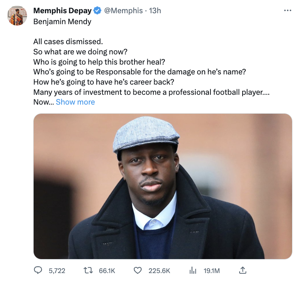This screenshot has width=300, height=281.
Task: Expand the tweet with Show more
Action: pyautogui.click(x=75, y=102)
